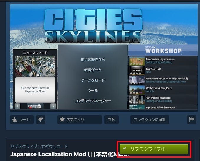
Task: Click Traffic++ thumbnail image
Action: coord(137,71)
